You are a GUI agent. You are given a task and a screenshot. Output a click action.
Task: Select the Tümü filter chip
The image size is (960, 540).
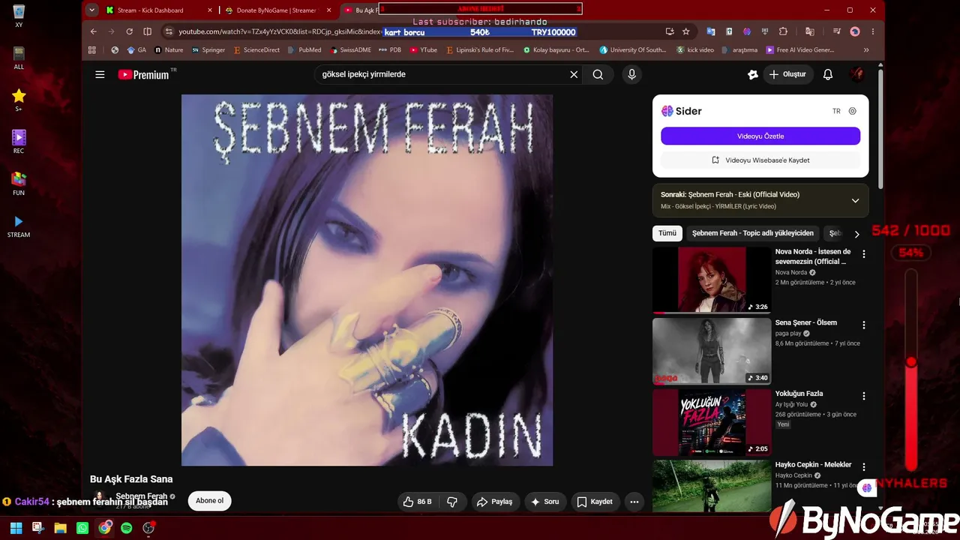coord(667,233)
